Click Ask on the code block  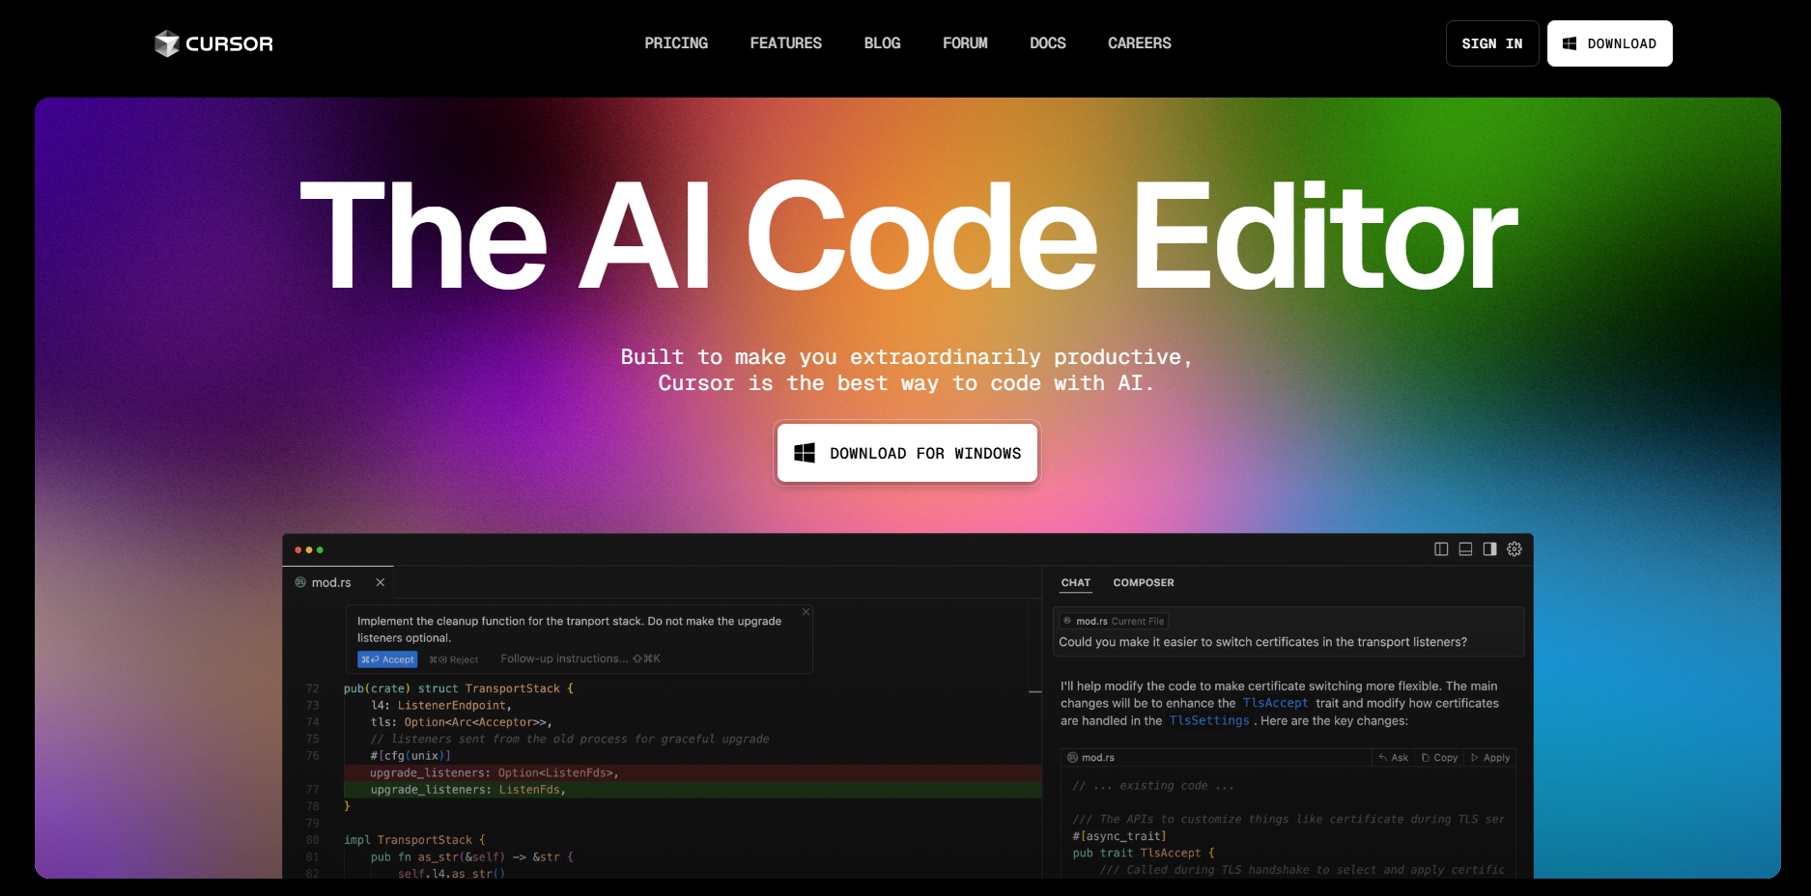tap(1393, 758)
